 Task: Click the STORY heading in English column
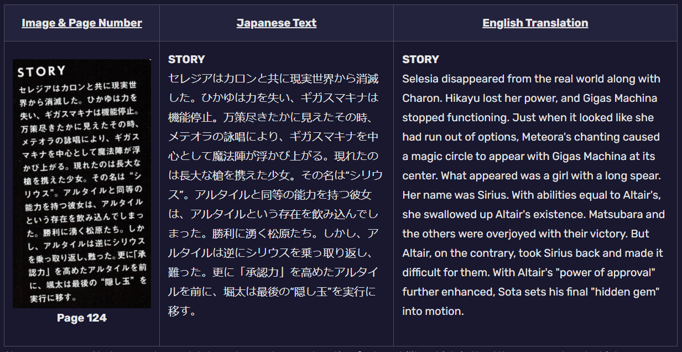(420, 59)
